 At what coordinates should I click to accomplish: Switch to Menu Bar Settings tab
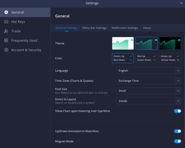[x=95, y=28]
